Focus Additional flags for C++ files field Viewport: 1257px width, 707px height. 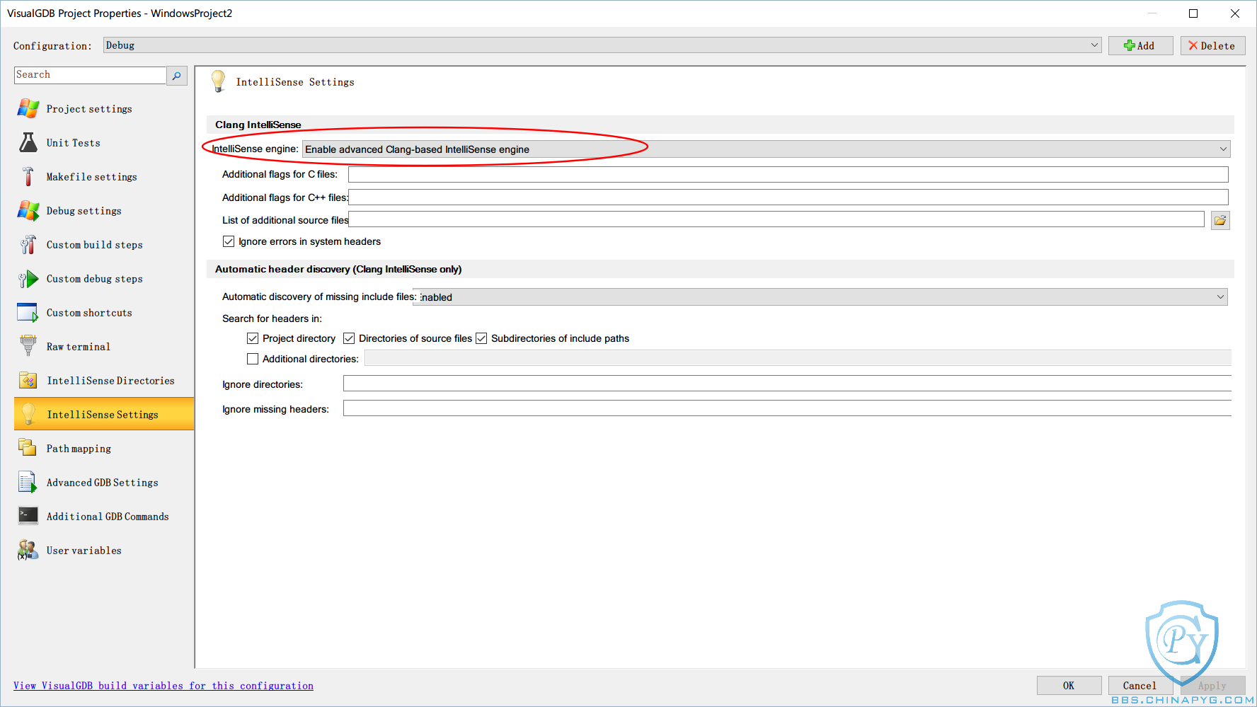788,197
